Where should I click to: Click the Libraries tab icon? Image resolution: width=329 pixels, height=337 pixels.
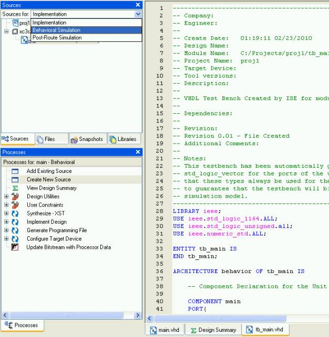click(x=113, y=139)
